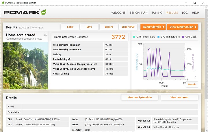The width and height of the screenshot is (208, 132).
Task: Click View raw SystemInfo
Action: (x=140, y=97)
